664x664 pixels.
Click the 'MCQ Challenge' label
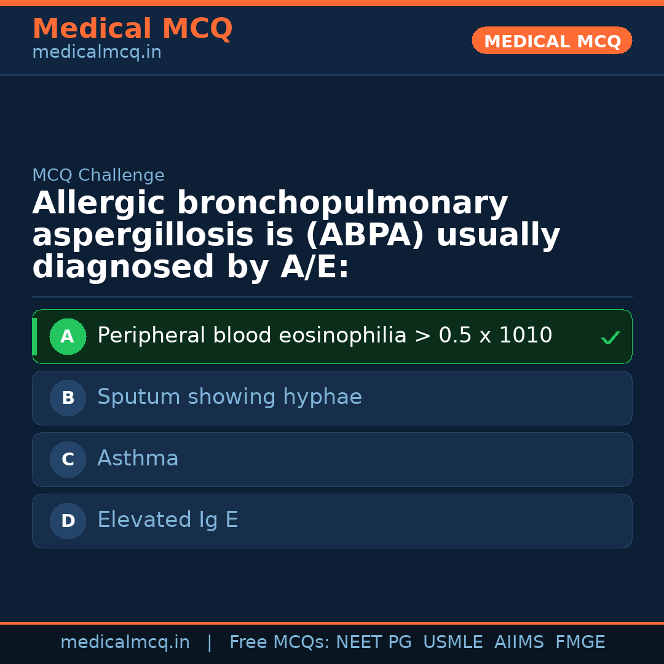pos(98,175)
